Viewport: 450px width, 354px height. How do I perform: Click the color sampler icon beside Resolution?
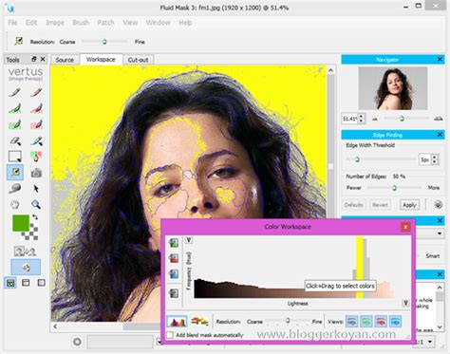coord(19,41)
